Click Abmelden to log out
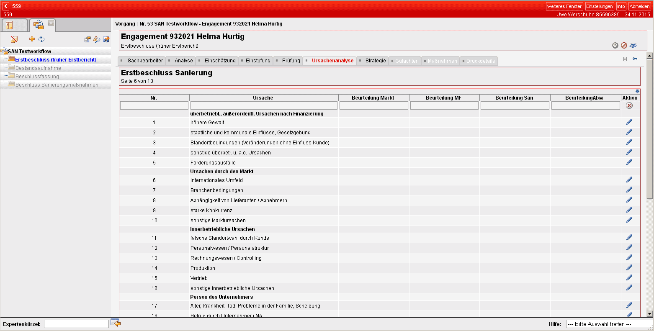 (x=639, y=6)
